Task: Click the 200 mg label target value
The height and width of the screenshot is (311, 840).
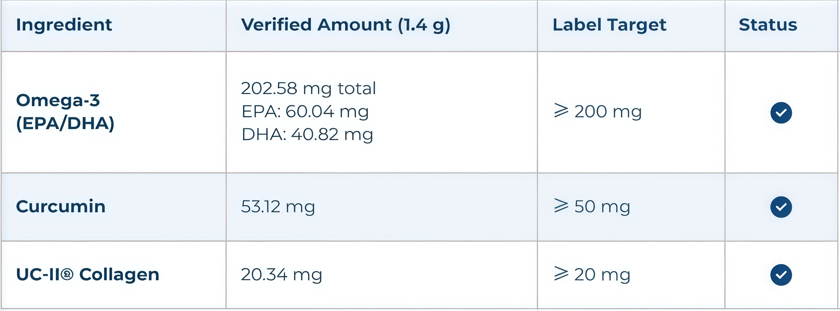Action: 608,112
